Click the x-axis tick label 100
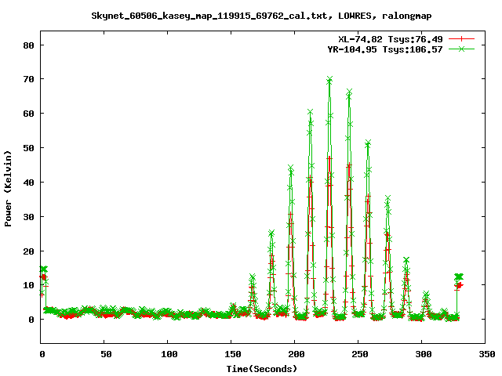 pos(169,354)
